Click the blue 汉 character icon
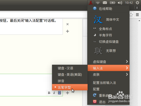This screenshot has height=106, width=141. tap(98, 20)
